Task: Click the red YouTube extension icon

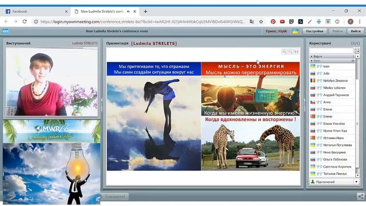Action: tap(282, 22)
